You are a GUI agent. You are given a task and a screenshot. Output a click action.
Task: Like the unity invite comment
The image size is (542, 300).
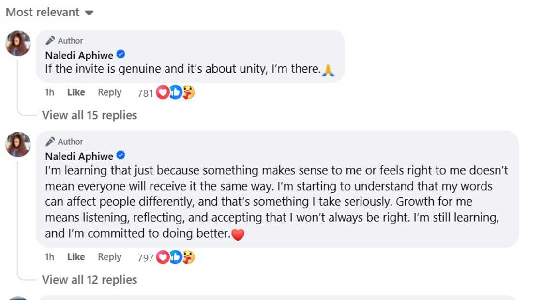(x=76, y=92)
